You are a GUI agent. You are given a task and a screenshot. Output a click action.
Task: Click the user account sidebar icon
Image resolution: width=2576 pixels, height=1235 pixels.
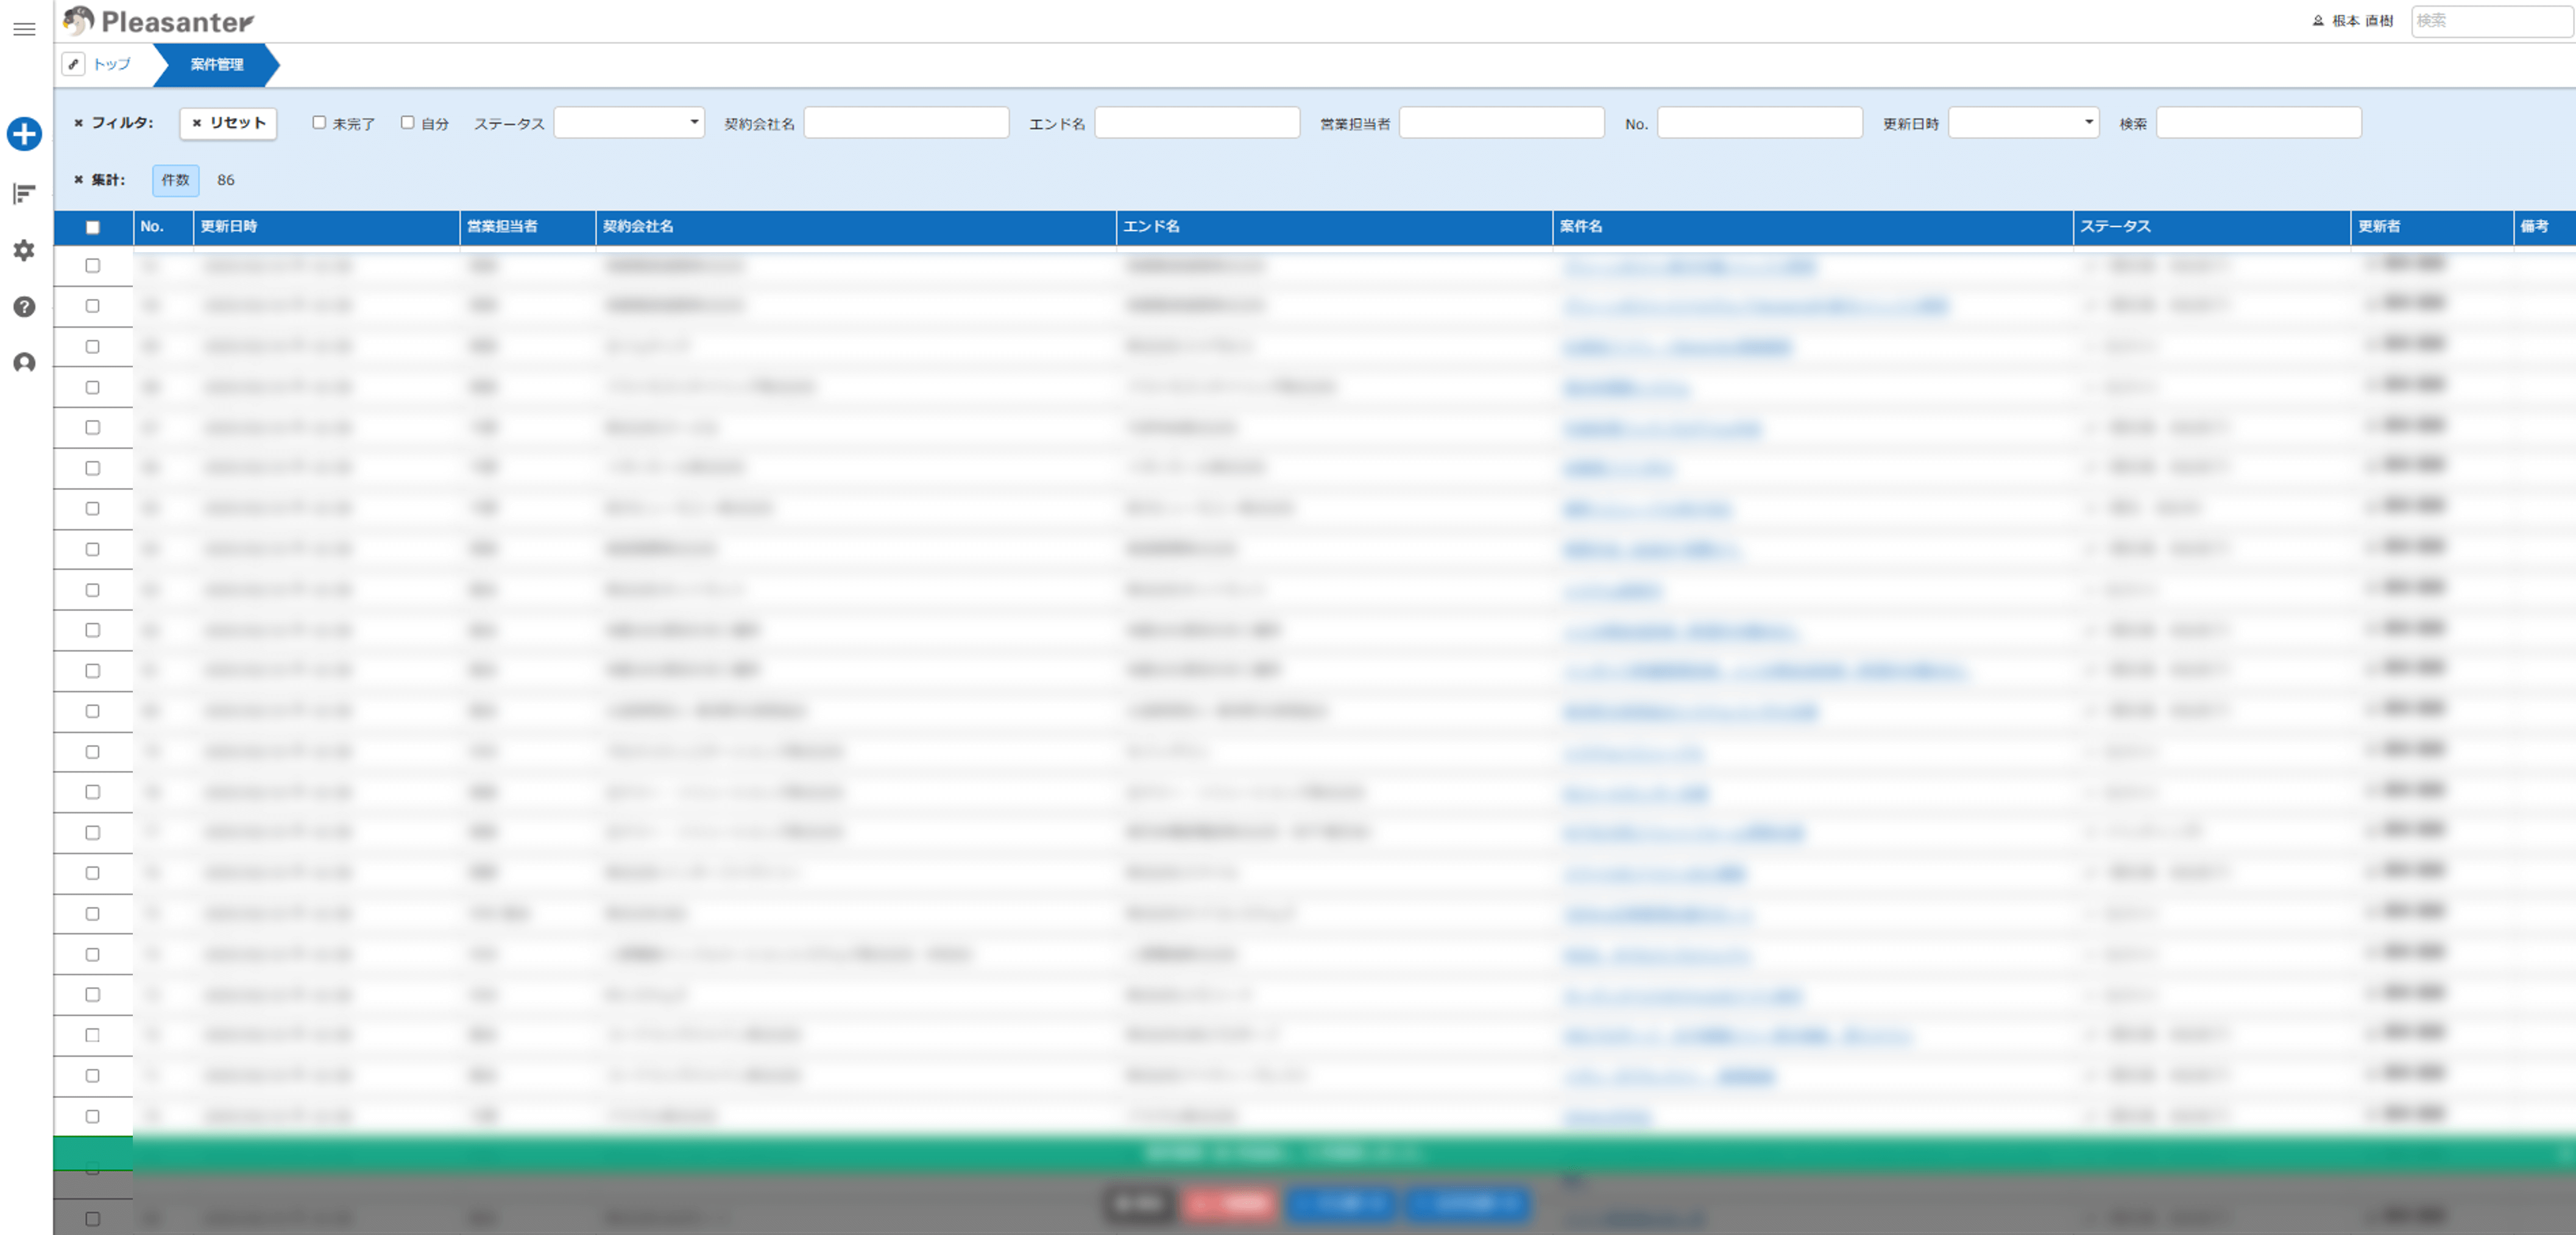(24, 363)
